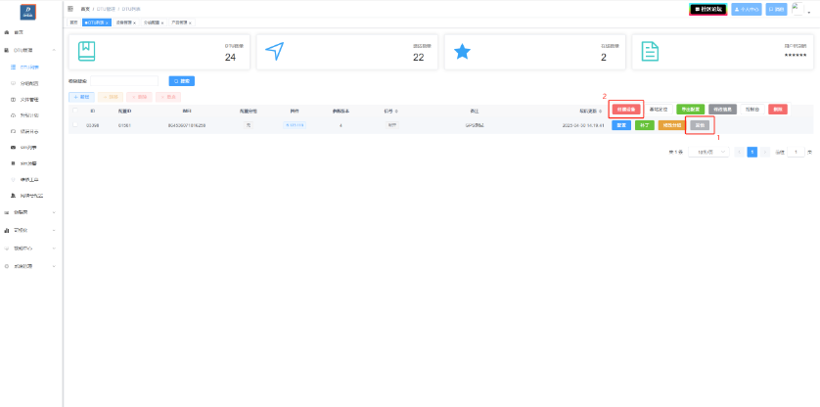This screenshot has width=820, height=407.
Task: Click the bar chart icon in sidebar lower groups
Action: (7, 230)
